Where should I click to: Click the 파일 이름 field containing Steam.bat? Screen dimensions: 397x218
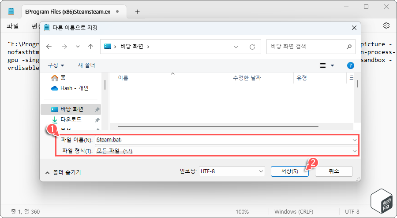[x=223, y=140]
